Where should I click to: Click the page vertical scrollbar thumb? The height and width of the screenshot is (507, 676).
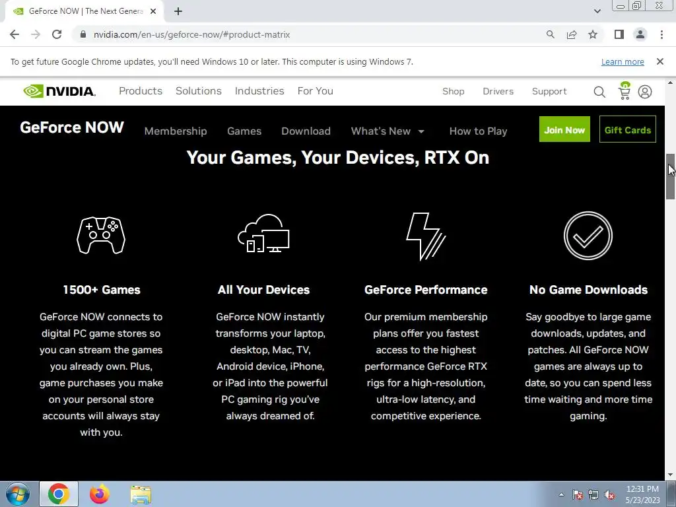(671, 176)
